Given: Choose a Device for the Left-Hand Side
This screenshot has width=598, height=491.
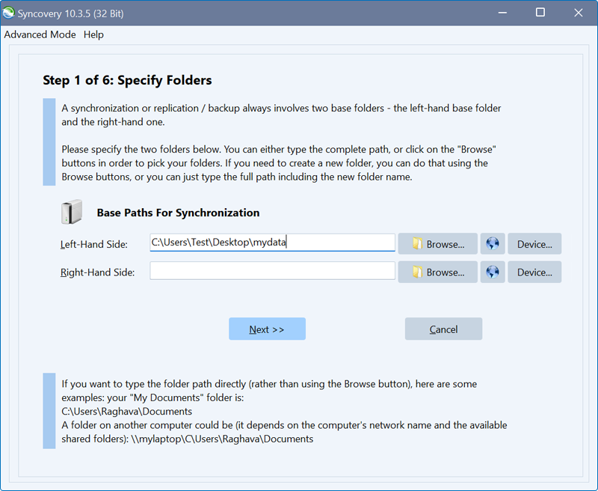Looking at the screenshot, I should tap(534, 244).
